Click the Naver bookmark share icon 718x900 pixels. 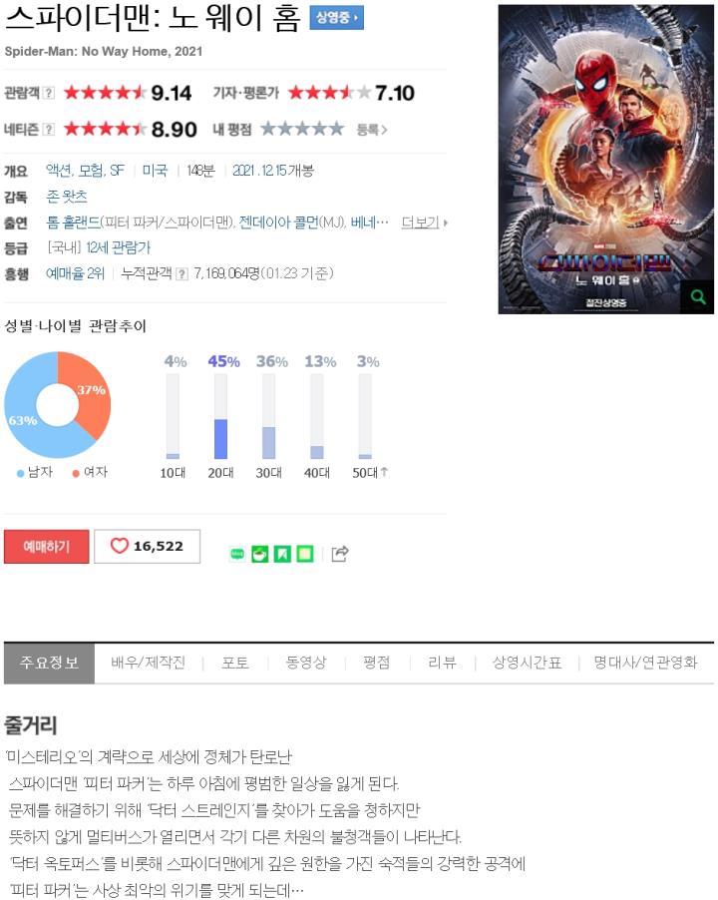[x=282, y=554]
